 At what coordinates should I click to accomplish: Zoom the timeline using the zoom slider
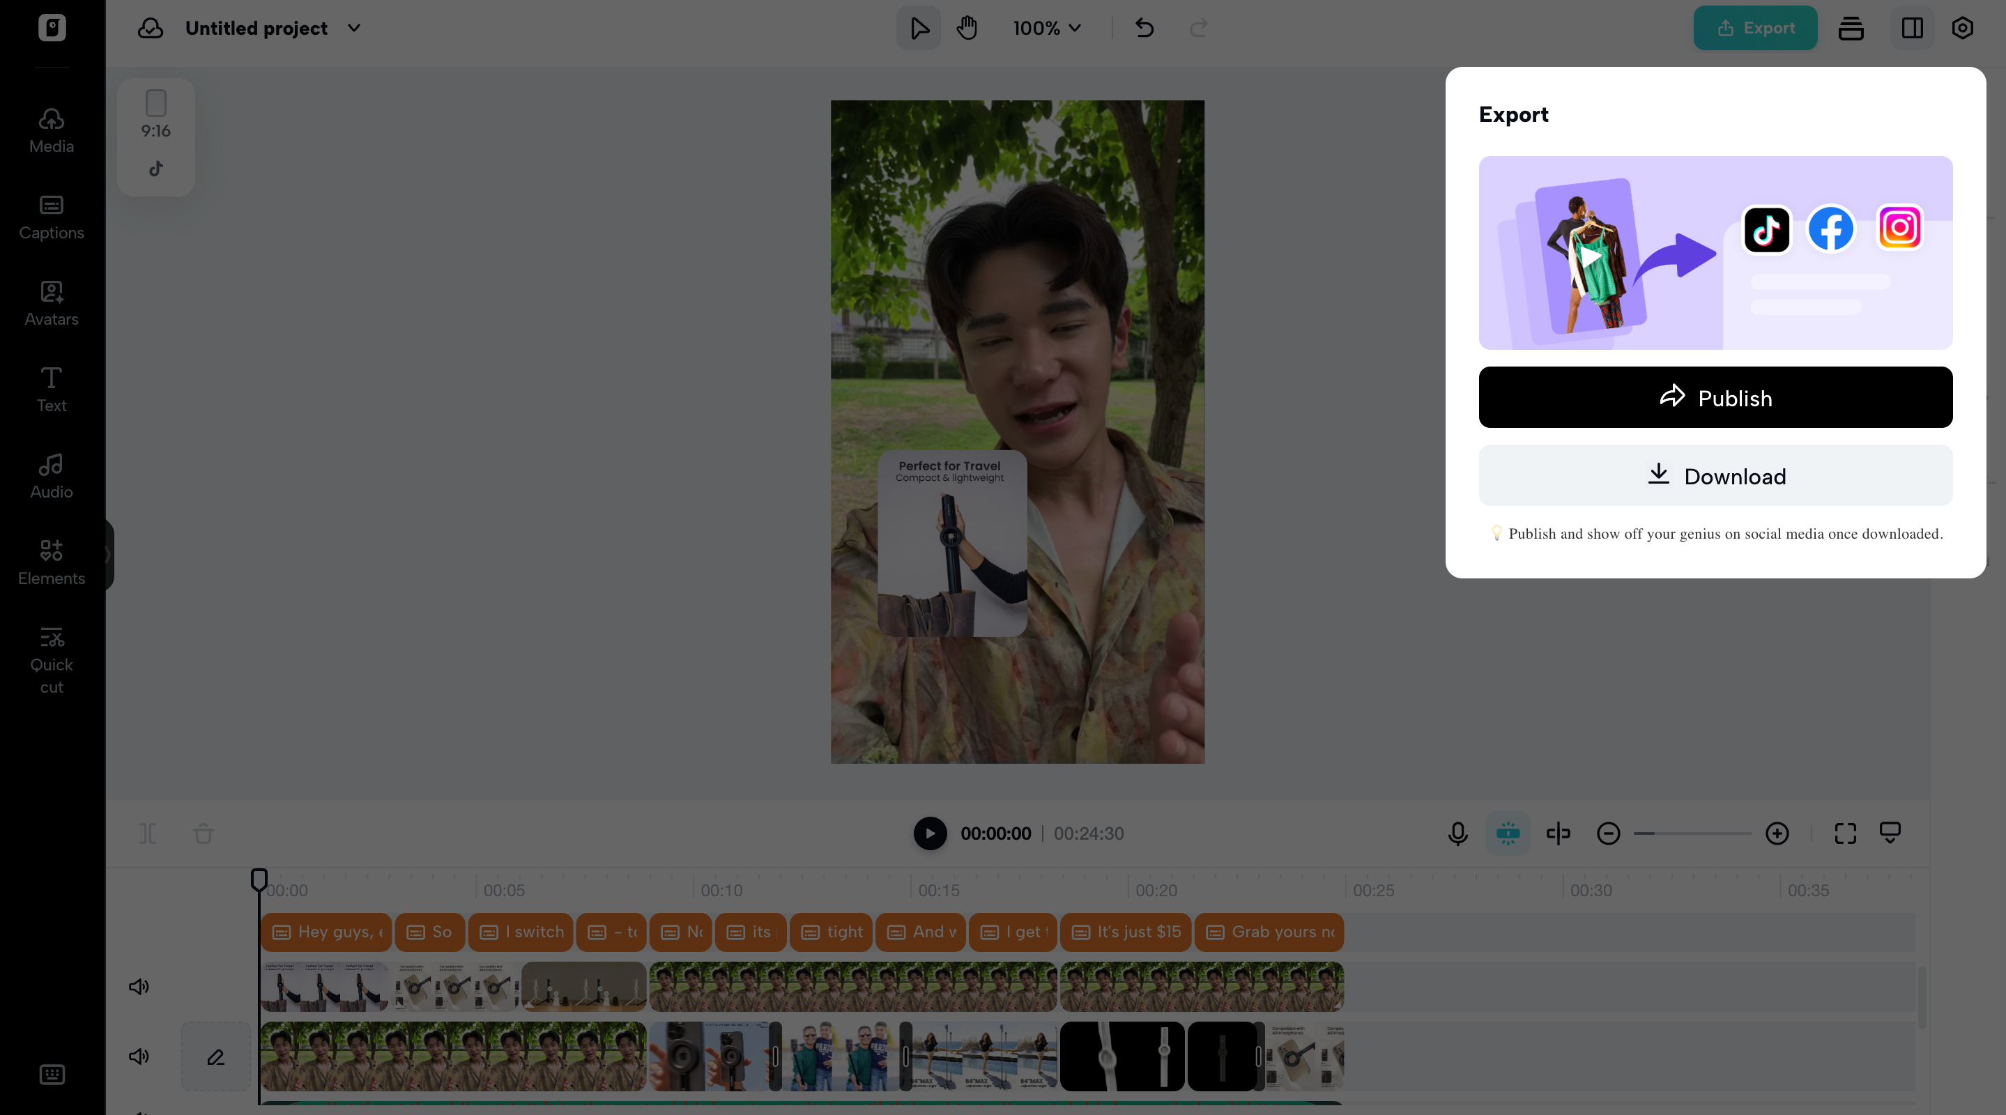[x=1692, y=833]
